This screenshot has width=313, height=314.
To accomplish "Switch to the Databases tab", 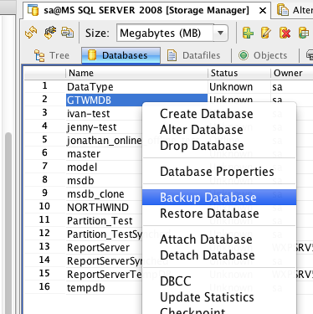I will pos(121,55).
